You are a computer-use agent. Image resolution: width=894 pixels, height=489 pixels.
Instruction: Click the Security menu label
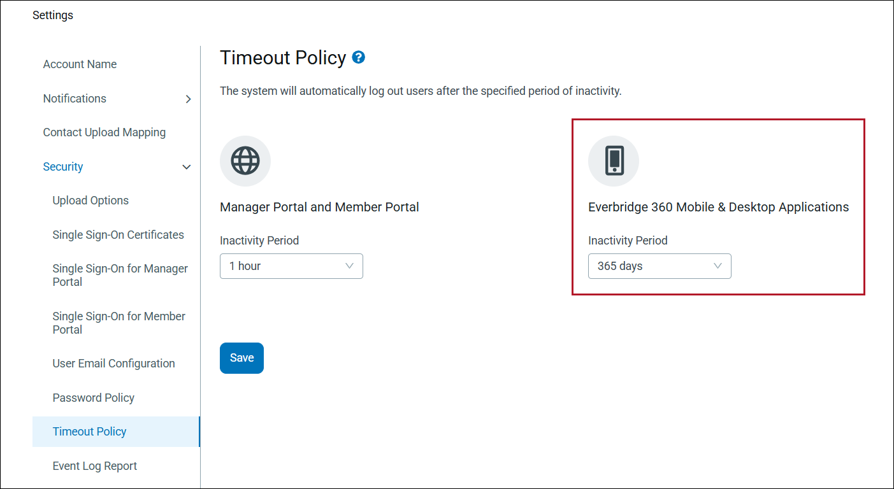pyautogui.click(x=63, y=167)
